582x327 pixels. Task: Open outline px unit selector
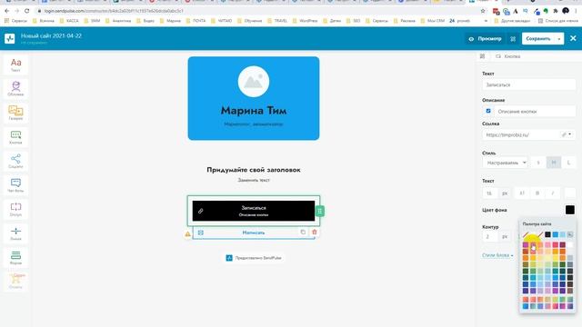pyautogui.click(x=505, y=236)
